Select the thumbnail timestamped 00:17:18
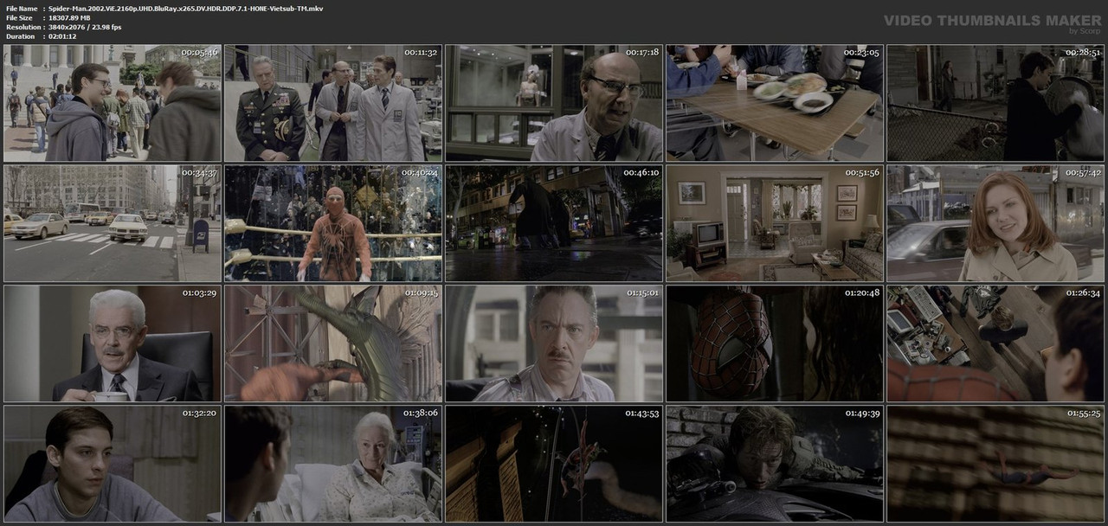The width and height of the screenshot is (1108, 526). click(x=554, y=104)
